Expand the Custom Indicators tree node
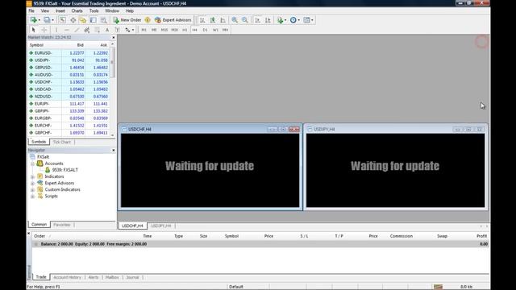Viewport: 516px width, 290px height. (32, 190)
